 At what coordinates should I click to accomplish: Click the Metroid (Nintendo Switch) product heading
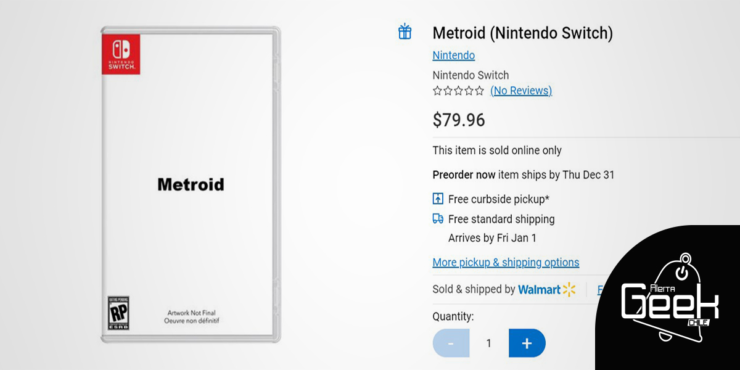522,33
